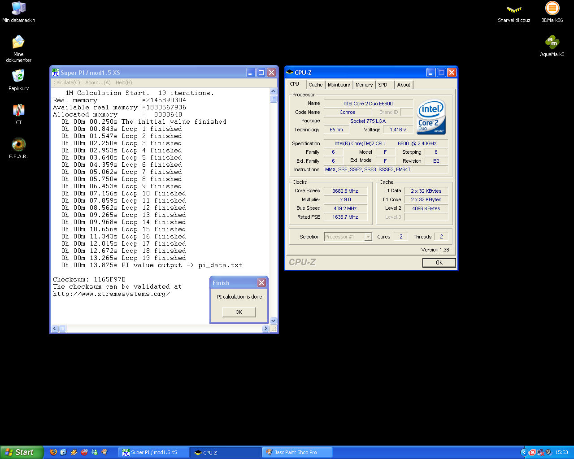
Task: Open the Mine dokumenter desktop folder
Action: click(18, 48)
